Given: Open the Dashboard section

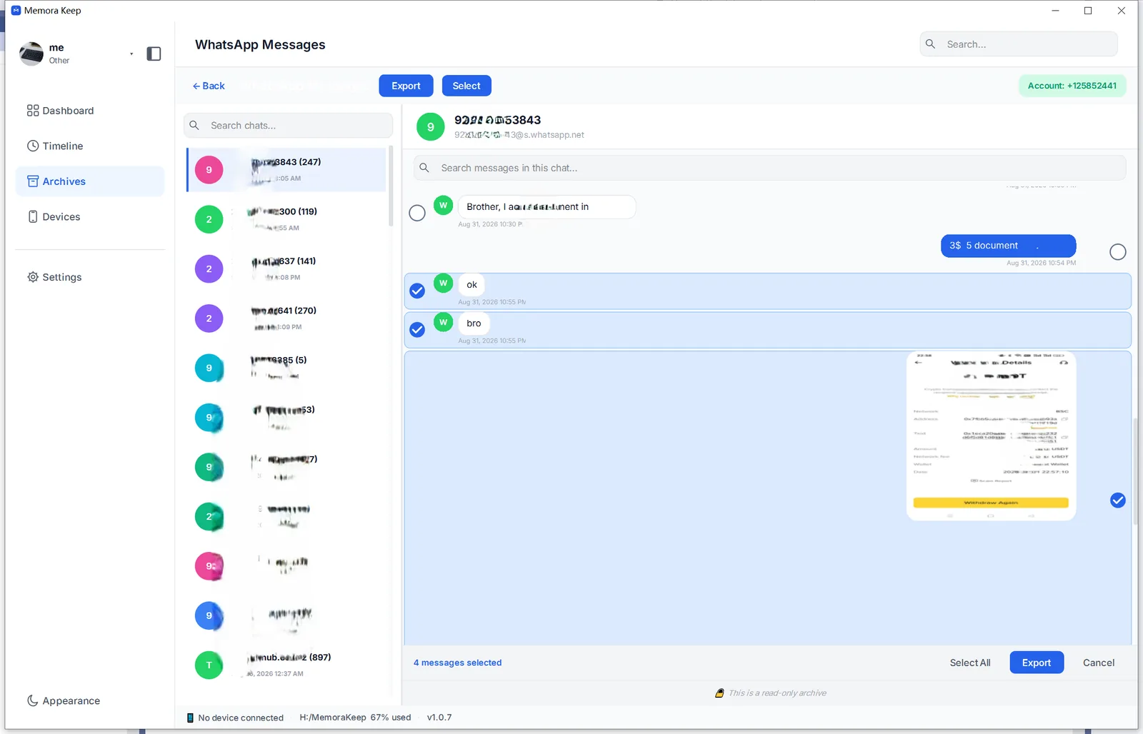Looking at the screenshot, I should click(90, 111).
